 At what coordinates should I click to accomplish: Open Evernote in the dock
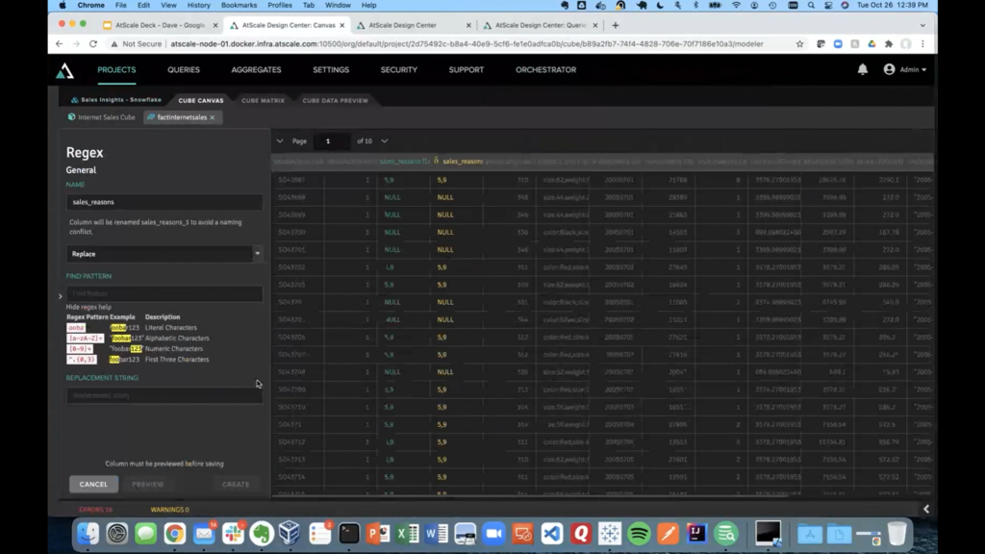262,534
